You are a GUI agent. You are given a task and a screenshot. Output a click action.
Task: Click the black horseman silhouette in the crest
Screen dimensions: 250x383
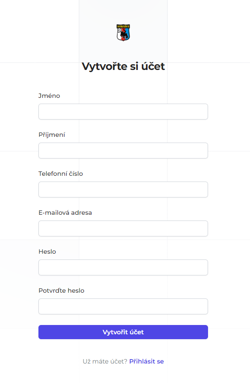[x=124, y=35]
